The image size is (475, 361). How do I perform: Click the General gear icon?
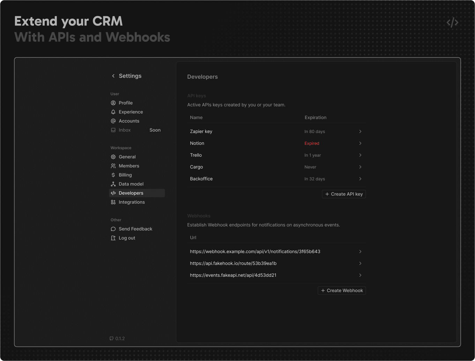113,157
